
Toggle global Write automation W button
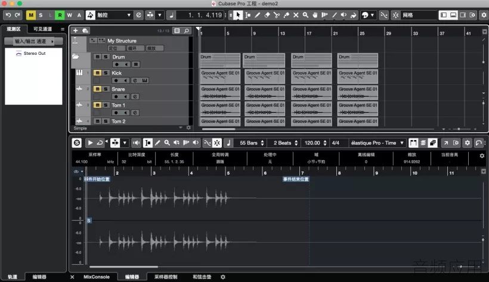[x=70, y=15]
